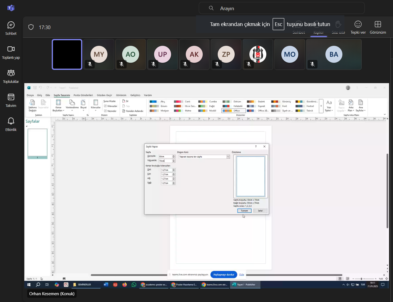Open WhatsApp from the taskbar
This screenshot has height=302, width=393.
click(x=134, y=285)
